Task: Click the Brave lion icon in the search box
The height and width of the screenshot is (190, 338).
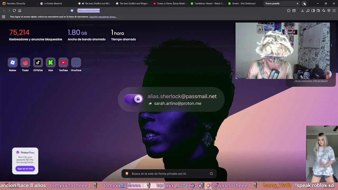Action: [x=127, y=174]
